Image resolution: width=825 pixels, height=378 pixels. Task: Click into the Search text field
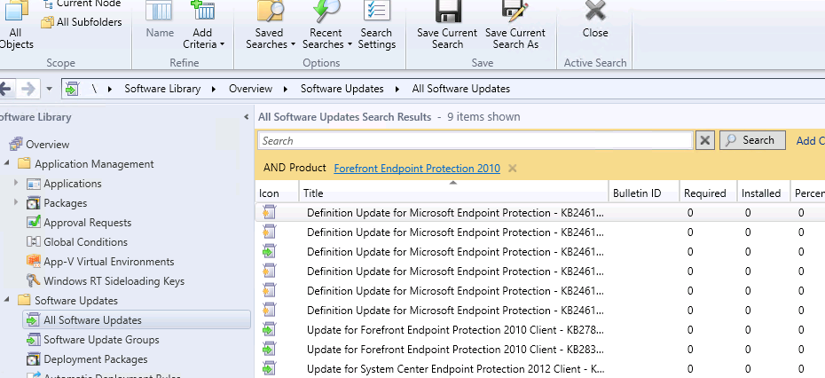pyautogui.click(x=475, y=140)
